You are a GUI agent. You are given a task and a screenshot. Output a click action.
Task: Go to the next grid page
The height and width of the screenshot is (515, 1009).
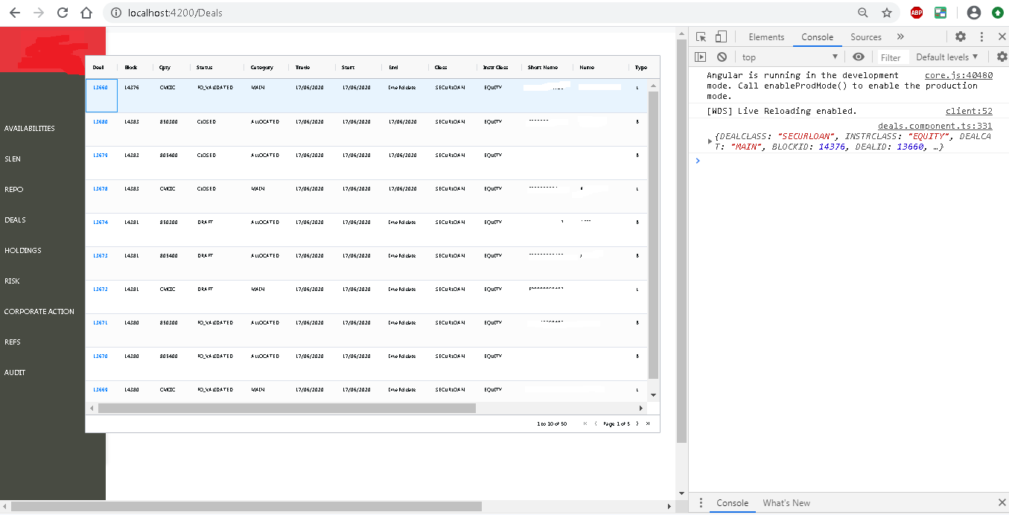click(637, 423)
